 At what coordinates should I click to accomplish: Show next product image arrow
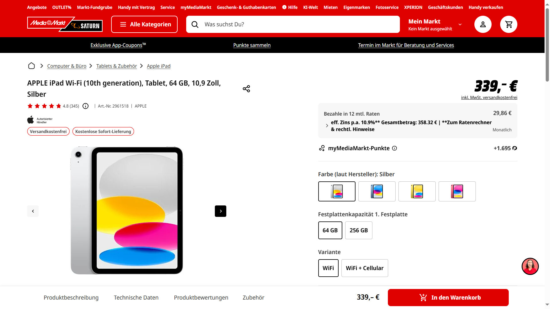[221, 211]
